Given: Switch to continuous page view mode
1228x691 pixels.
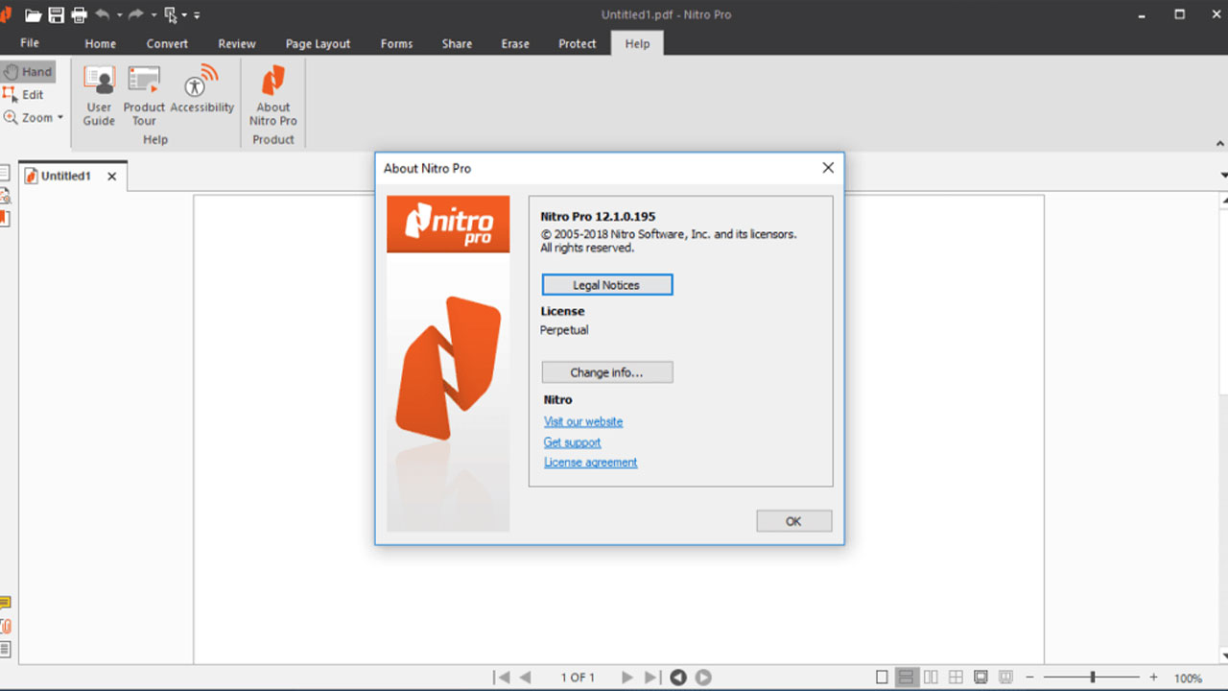Looking at the screenshot, I should 906,677.
